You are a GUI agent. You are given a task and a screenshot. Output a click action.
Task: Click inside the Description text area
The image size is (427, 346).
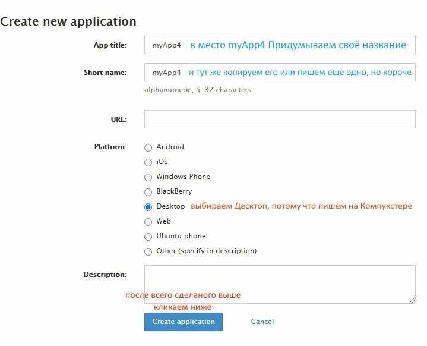(x=279, y=279)
